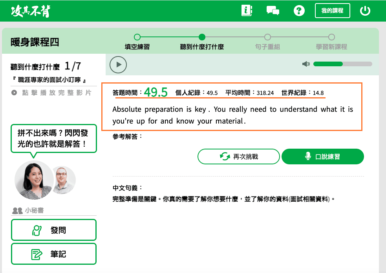386x273 pixels.
Task: Open the chat message icon in the header
Action: (x=273, y=11)
